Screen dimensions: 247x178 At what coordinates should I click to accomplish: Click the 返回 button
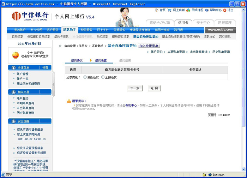click(154, 88)
